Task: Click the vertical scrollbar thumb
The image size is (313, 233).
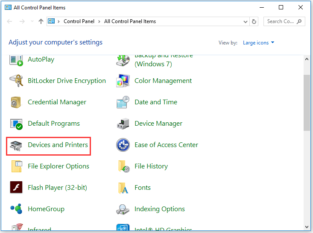Action: tap(307, 103)
